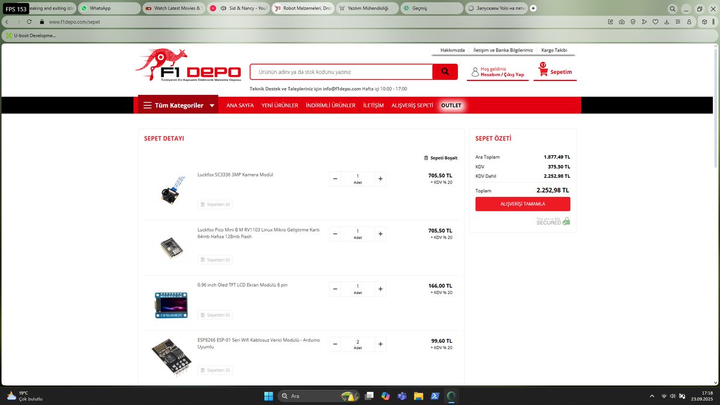Click the red search magnifier button
The width and height of the screenshot is (720, 405).
pyautogui.click(x=445, y=72)
